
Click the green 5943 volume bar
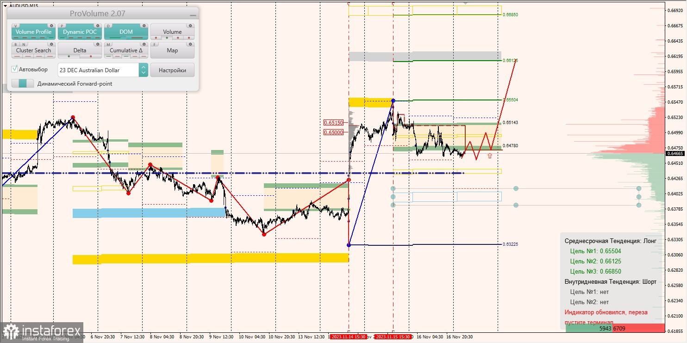pos(589,328)
